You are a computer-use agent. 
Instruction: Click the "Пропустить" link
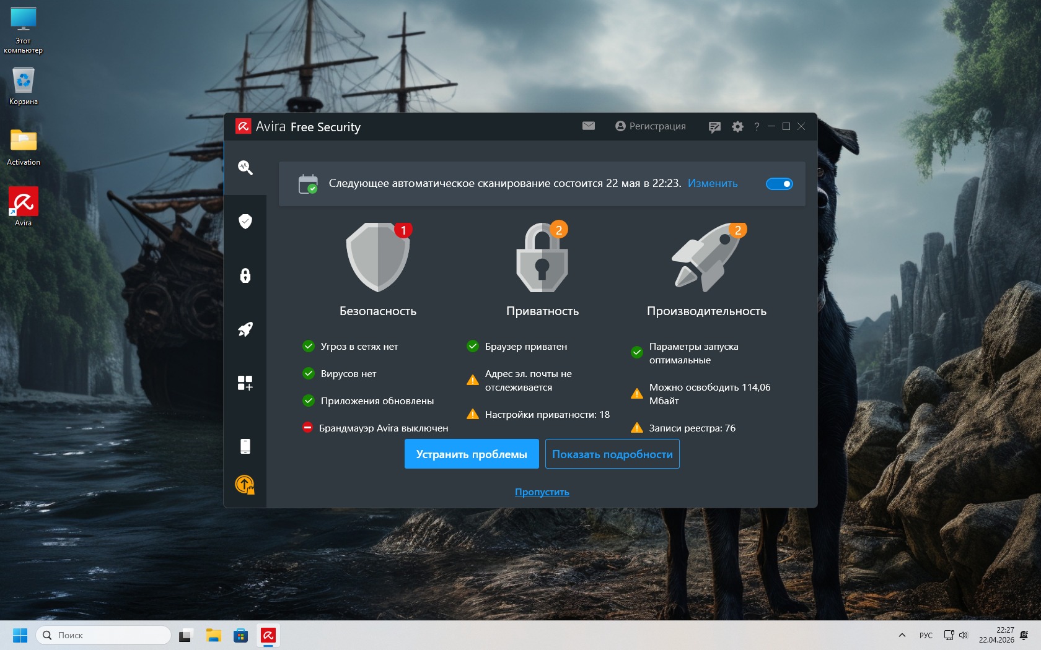(542, 492)
